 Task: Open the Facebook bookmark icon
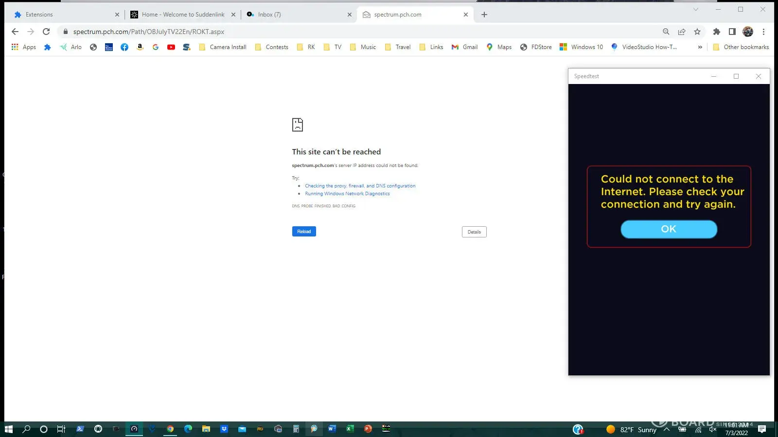click(124, 47)
